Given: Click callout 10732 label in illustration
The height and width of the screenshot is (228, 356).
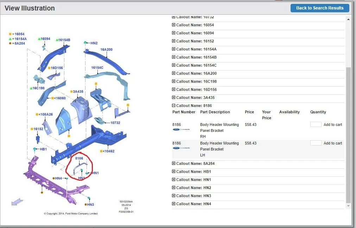Looking at the screenshot, I should [x=115, y=123].
